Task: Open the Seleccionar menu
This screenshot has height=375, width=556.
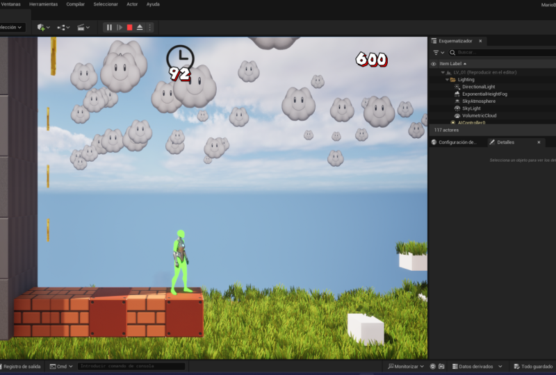Action: click(106, 4)
